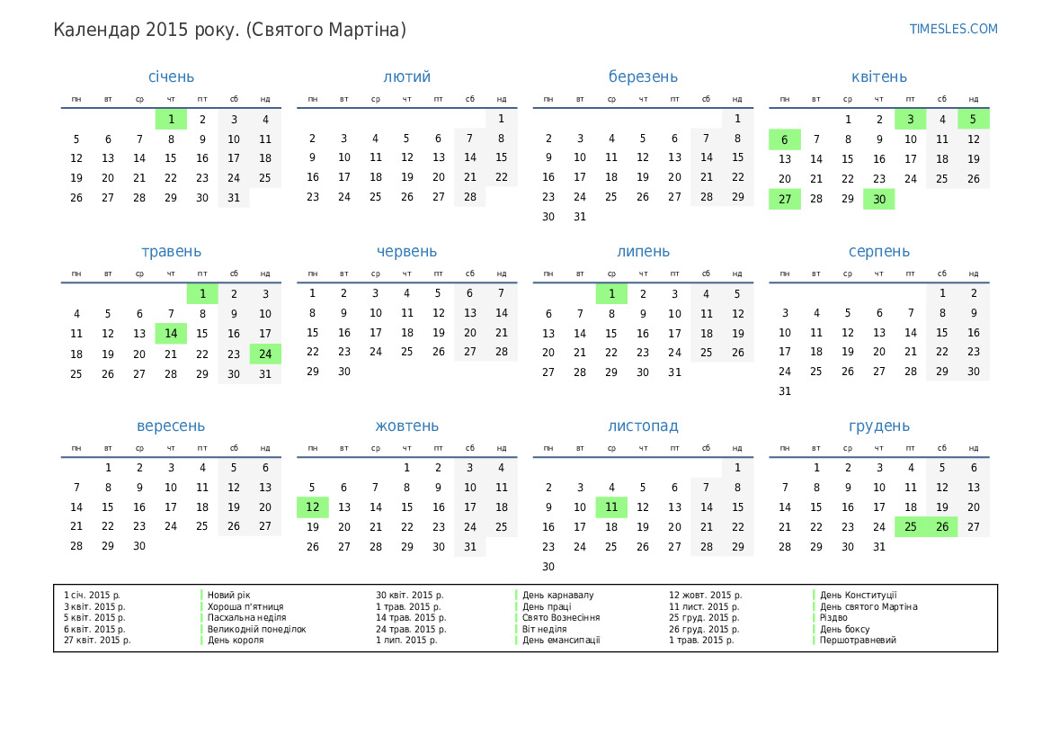The width and height of the screenshot is (1051, 744).
Task: Click highlighted October 12 date
Action: point(312,507)
